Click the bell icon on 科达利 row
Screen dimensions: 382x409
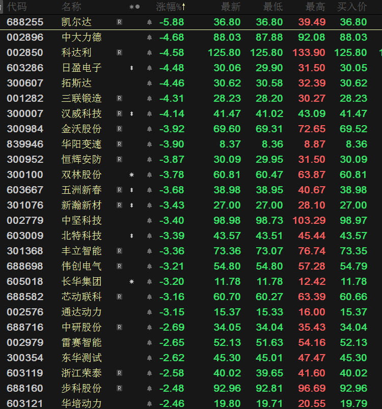click(x=149, y=53)
